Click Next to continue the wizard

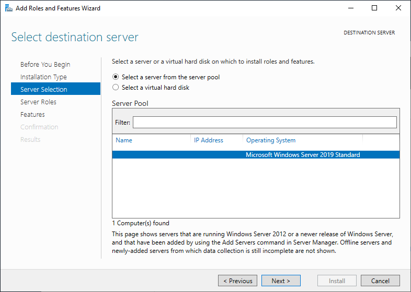281,281
